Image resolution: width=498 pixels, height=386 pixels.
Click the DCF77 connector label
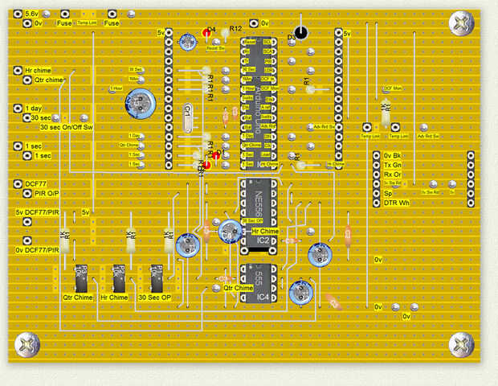pos(35,184)
